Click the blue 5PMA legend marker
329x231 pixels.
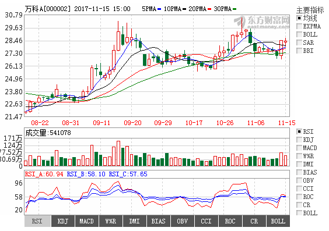[x=159, y=9]
